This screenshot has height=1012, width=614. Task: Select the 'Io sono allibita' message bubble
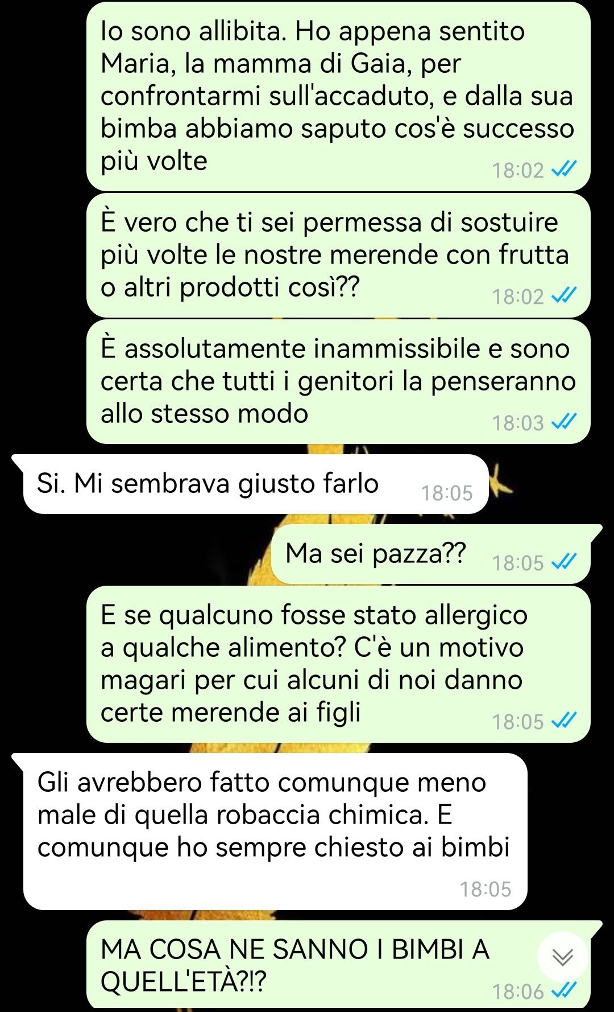(338, 97)
